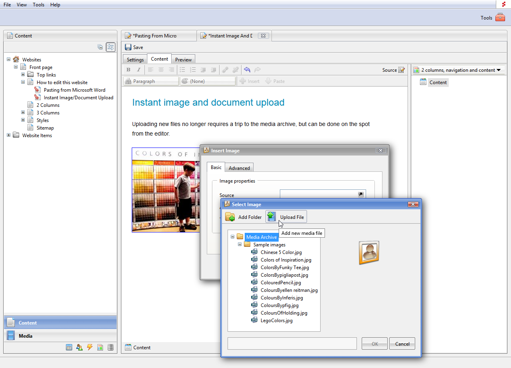This screenshot has width=511, height=368.
Task: Expand the '3 Columns' tree node
Action: 23,112
